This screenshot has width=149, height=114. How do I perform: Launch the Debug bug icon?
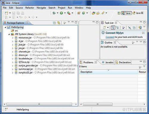[x=54, y=13]
